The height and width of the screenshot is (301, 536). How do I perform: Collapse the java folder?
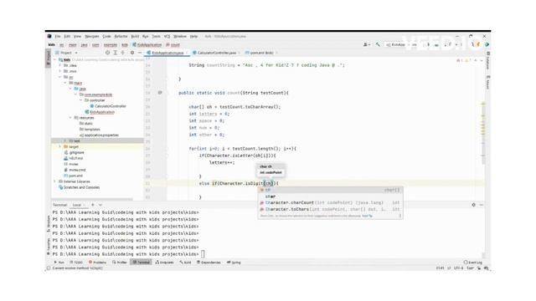tap(70, 89)
